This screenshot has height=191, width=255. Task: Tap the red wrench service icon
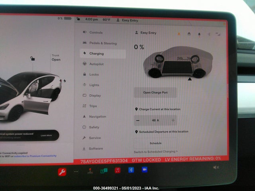62,172
